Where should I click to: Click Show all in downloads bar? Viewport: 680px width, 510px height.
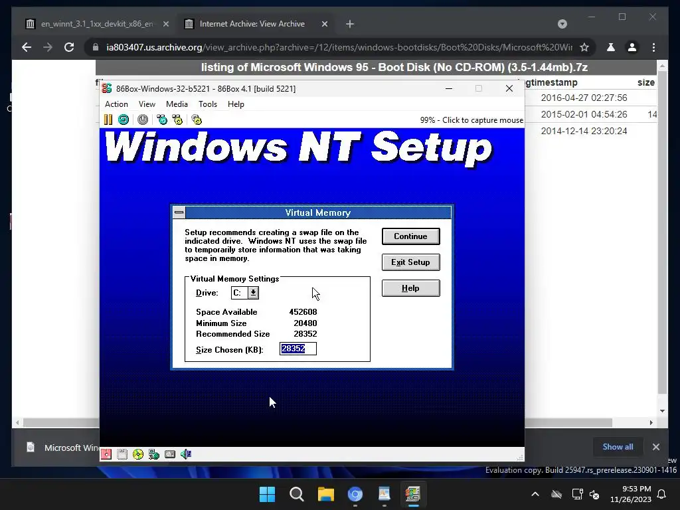(x=618, y=447)
